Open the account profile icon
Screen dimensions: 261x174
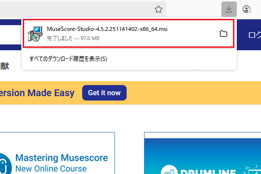246,9
